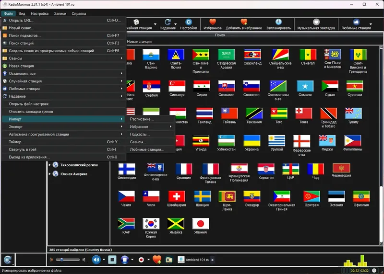The width and height of the screenshot is (384, 274).
Task: Adjust the volume slider
Action: tap(68, 260)
